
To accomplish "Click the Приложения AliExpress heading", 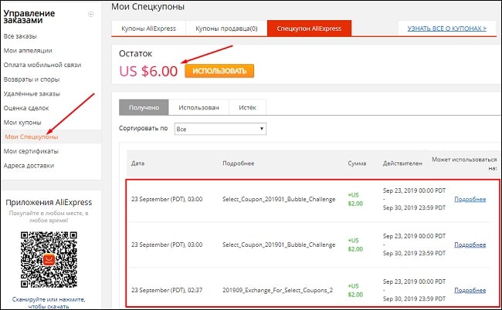I will 49,202.
